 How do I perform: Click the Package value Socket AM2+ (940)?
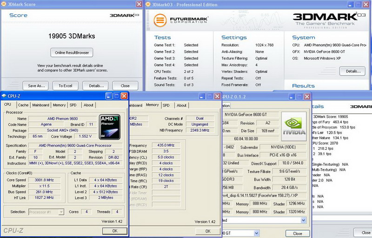(62, 130)
